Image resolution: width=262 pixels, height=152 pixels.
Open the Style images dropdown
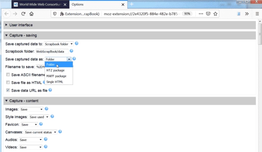pyautogui.click(x=39, y=117)
